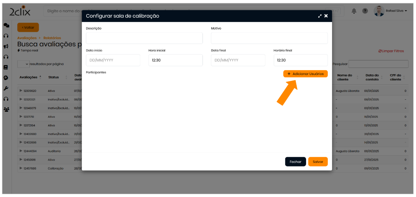Click the Limpar Filtros link
This screenshot has width=416, height=197.
(x=391, y=51)
